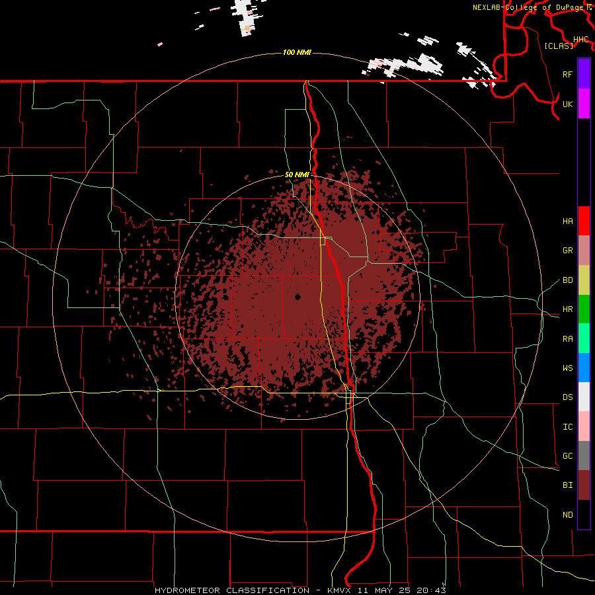Click the black radar site center dot
The height and width of the screenshot is (595, 595).
pos(297,297)
